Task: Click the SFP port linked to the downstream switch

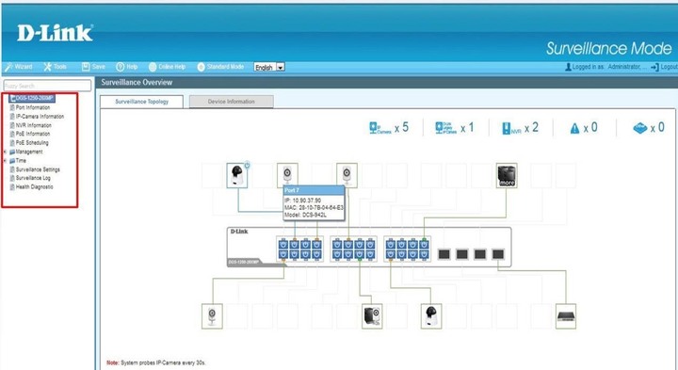Action: click(x=498, y=253)
